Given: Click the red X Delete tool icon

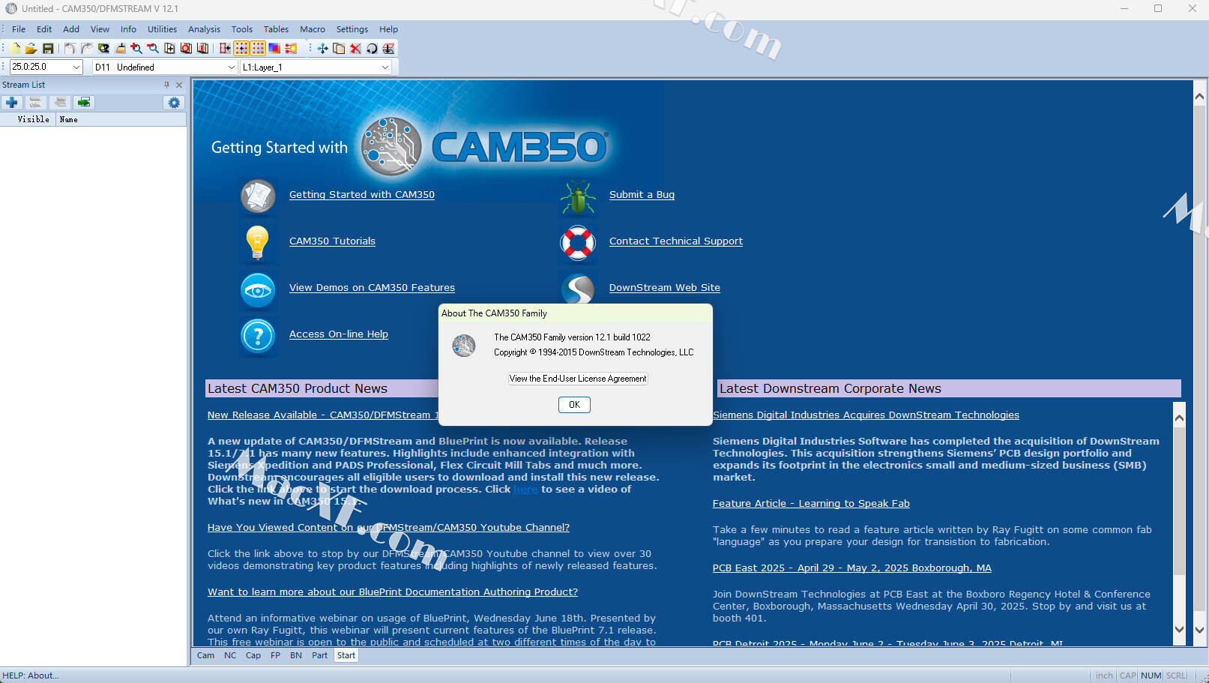Looking at the screenshot, I should (x=355, y=48).
